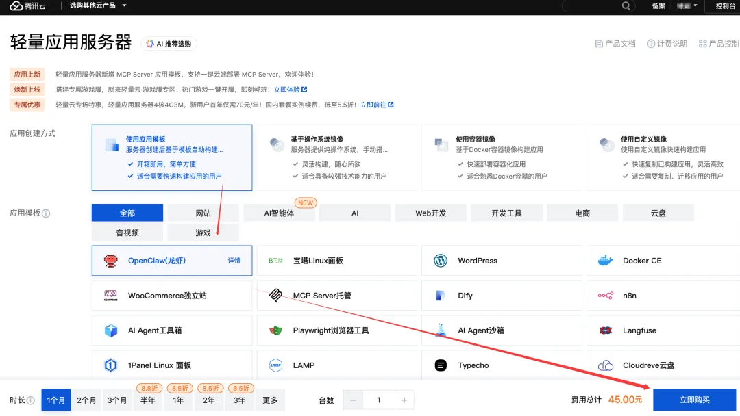740x416 pixels.
Task: Click the external link icon after 立即体验
Action: tap(304, 90)
